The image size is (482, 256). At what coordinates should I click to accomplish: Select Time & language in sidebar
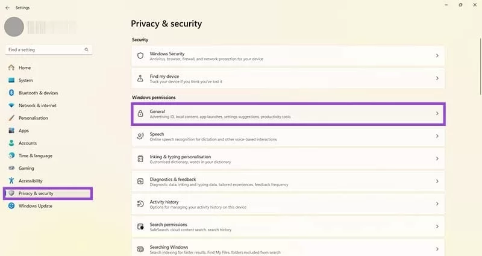(35, 155)
